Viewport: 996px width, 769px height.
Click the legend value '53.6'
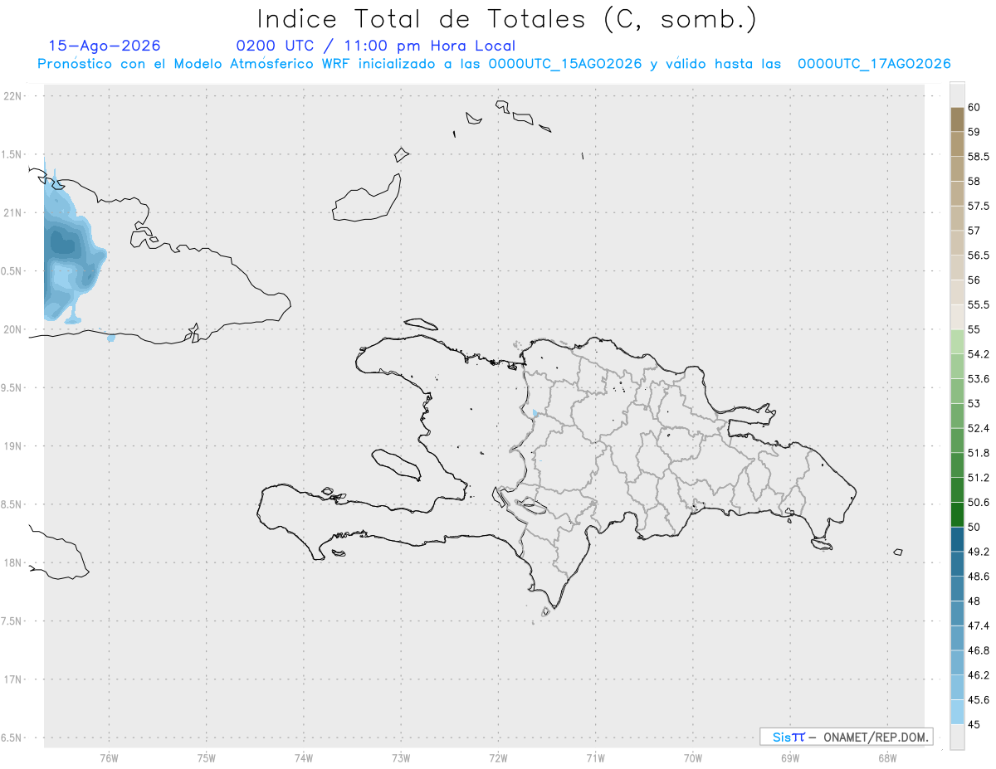tap(979, 379)
